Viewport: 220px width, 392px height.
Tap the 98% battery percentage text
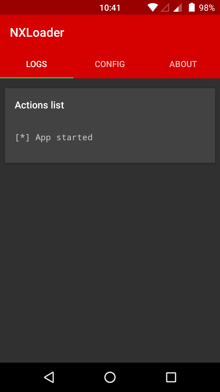click(207, 8)
